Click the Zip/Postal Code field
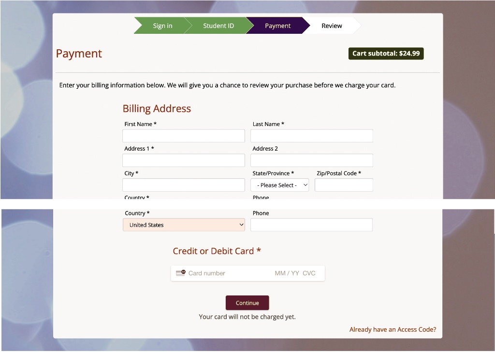Image resolution: width=495 pixels, height=352 pixels. pos(344,185)
